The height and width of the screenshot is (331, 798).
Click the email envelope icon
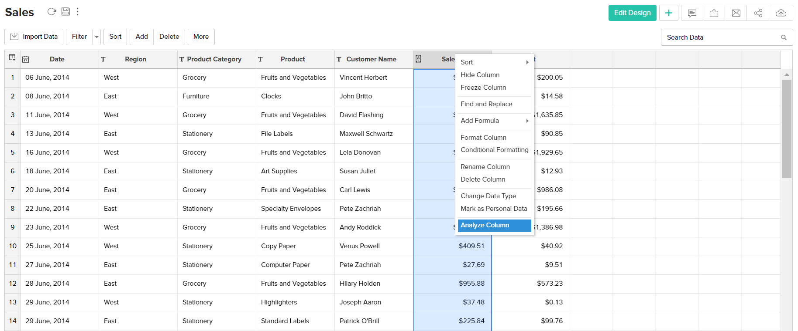click(736, 13)
